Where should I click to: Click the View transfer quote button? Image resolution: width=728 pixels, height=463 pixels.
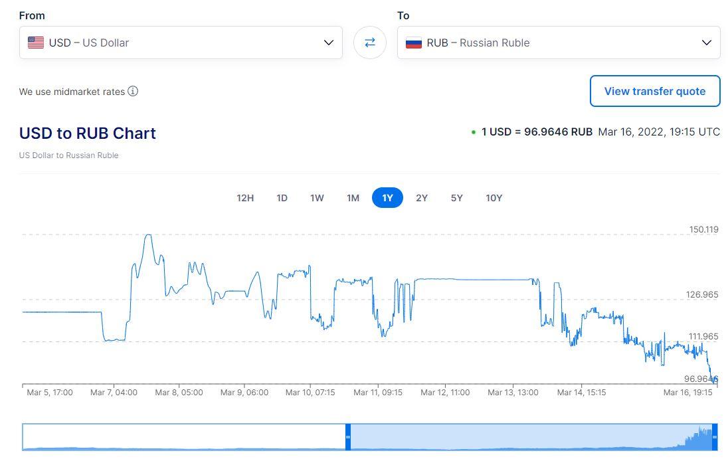point(654,92)
